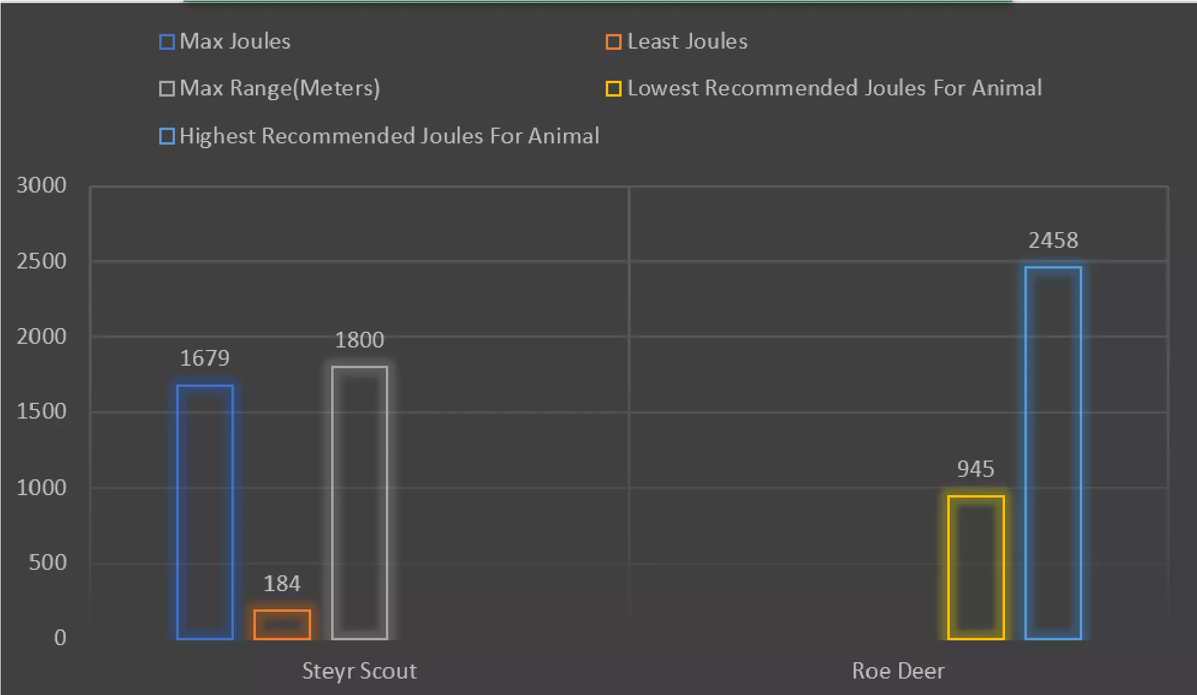Click the Lowest Recommended Joules legend swatch
1197x695 pixels.
614,89
